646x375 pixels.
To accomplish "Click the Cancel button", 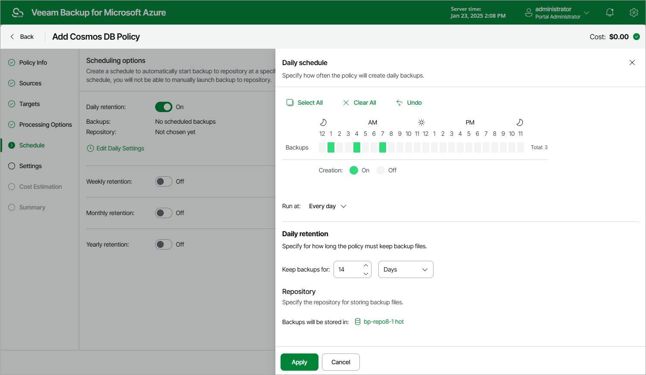I will pos(341,362).
